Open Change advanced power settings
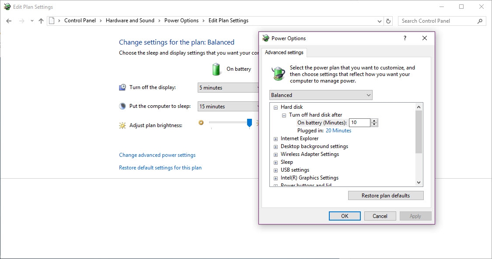This screenshot has width=492, height=259. (x=157, y=155)
